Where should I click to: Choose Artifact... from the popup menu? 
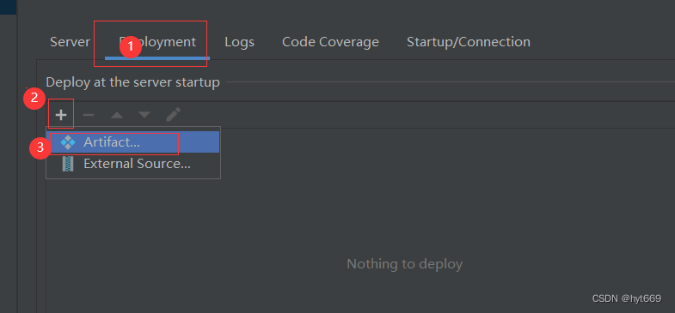coord(133,142)
